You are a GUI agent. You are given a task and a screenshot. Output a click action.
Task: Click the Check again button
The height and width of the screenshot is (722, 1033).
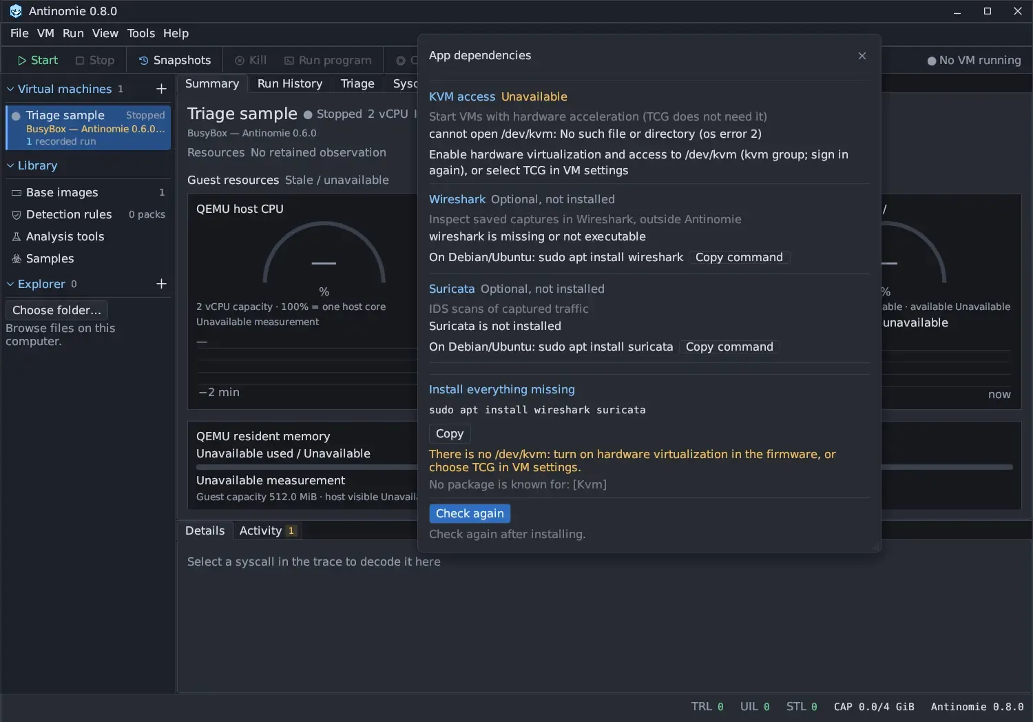point(470,513)
